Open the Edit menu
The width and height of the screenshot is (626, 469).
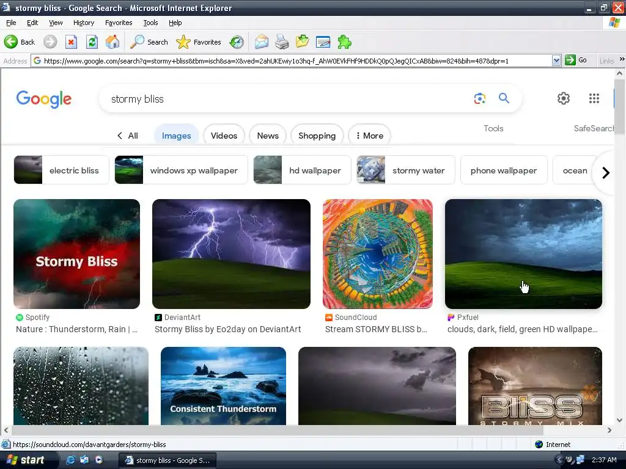(x=32, y=23)
